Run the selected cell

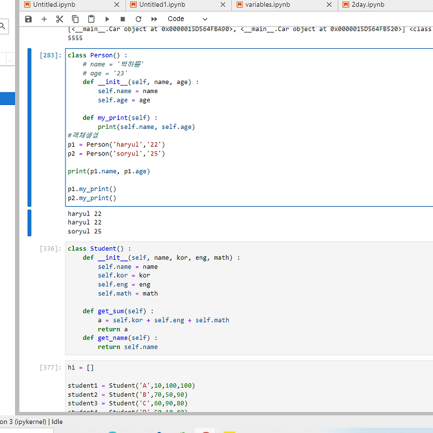107,19
